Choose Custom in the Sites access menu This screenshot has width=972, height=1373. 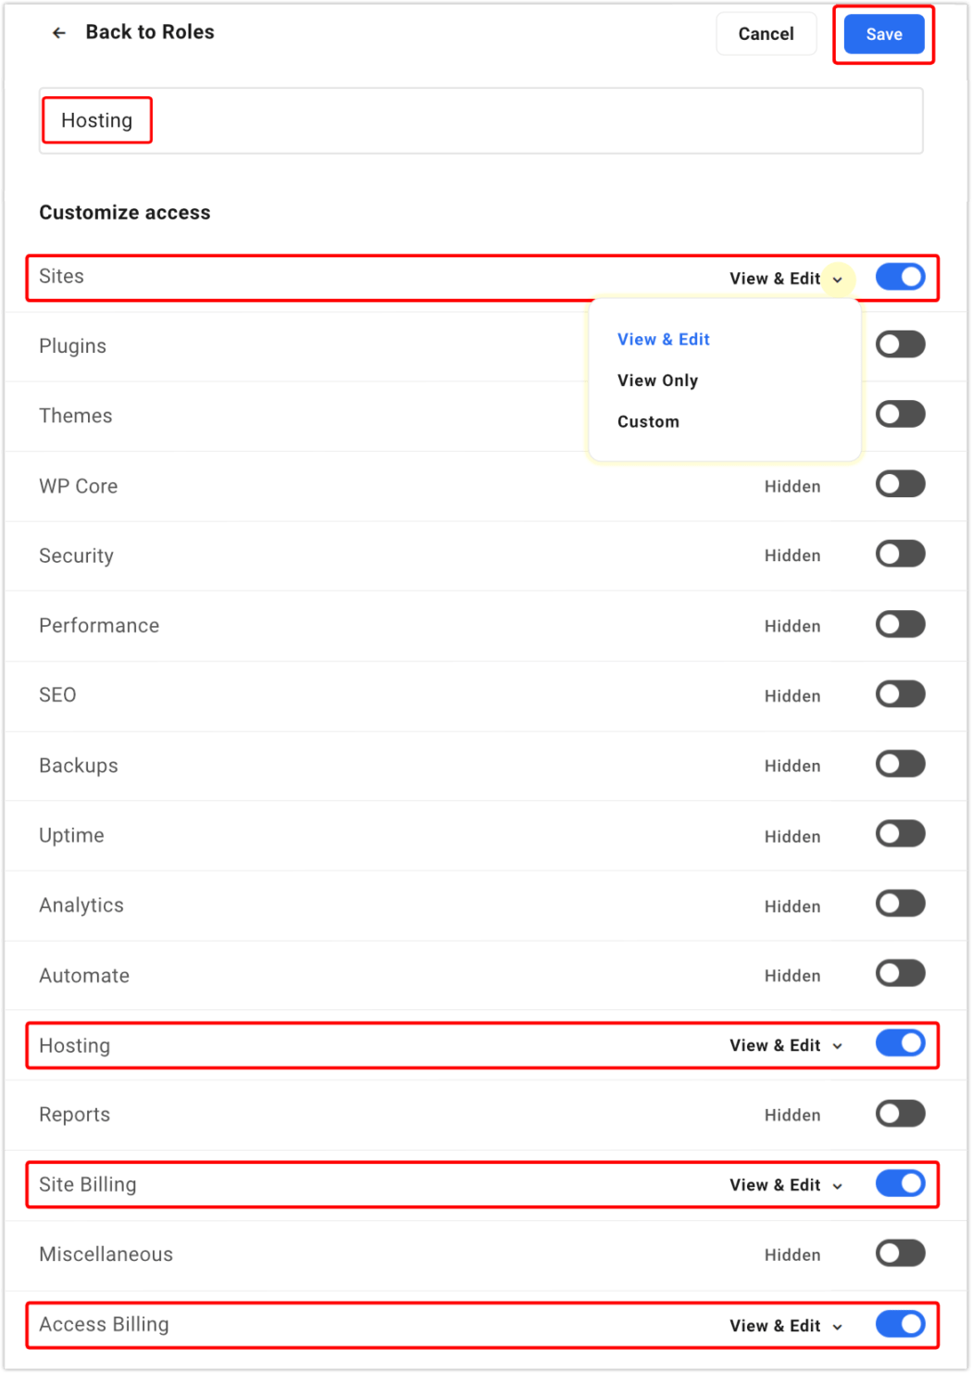pos(648,421)
